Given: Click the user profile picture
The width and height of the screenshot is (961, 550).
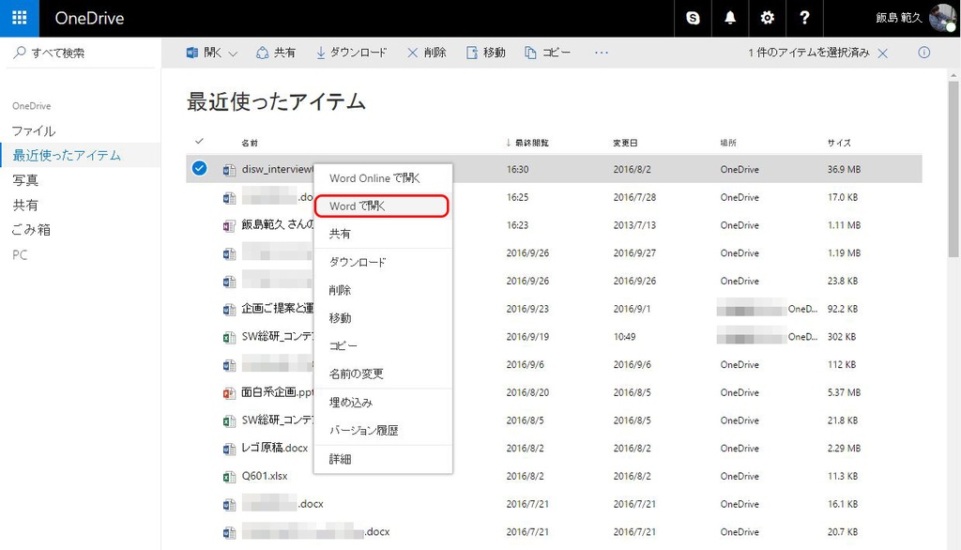Looking at the screenshot, I should point(942,18).
